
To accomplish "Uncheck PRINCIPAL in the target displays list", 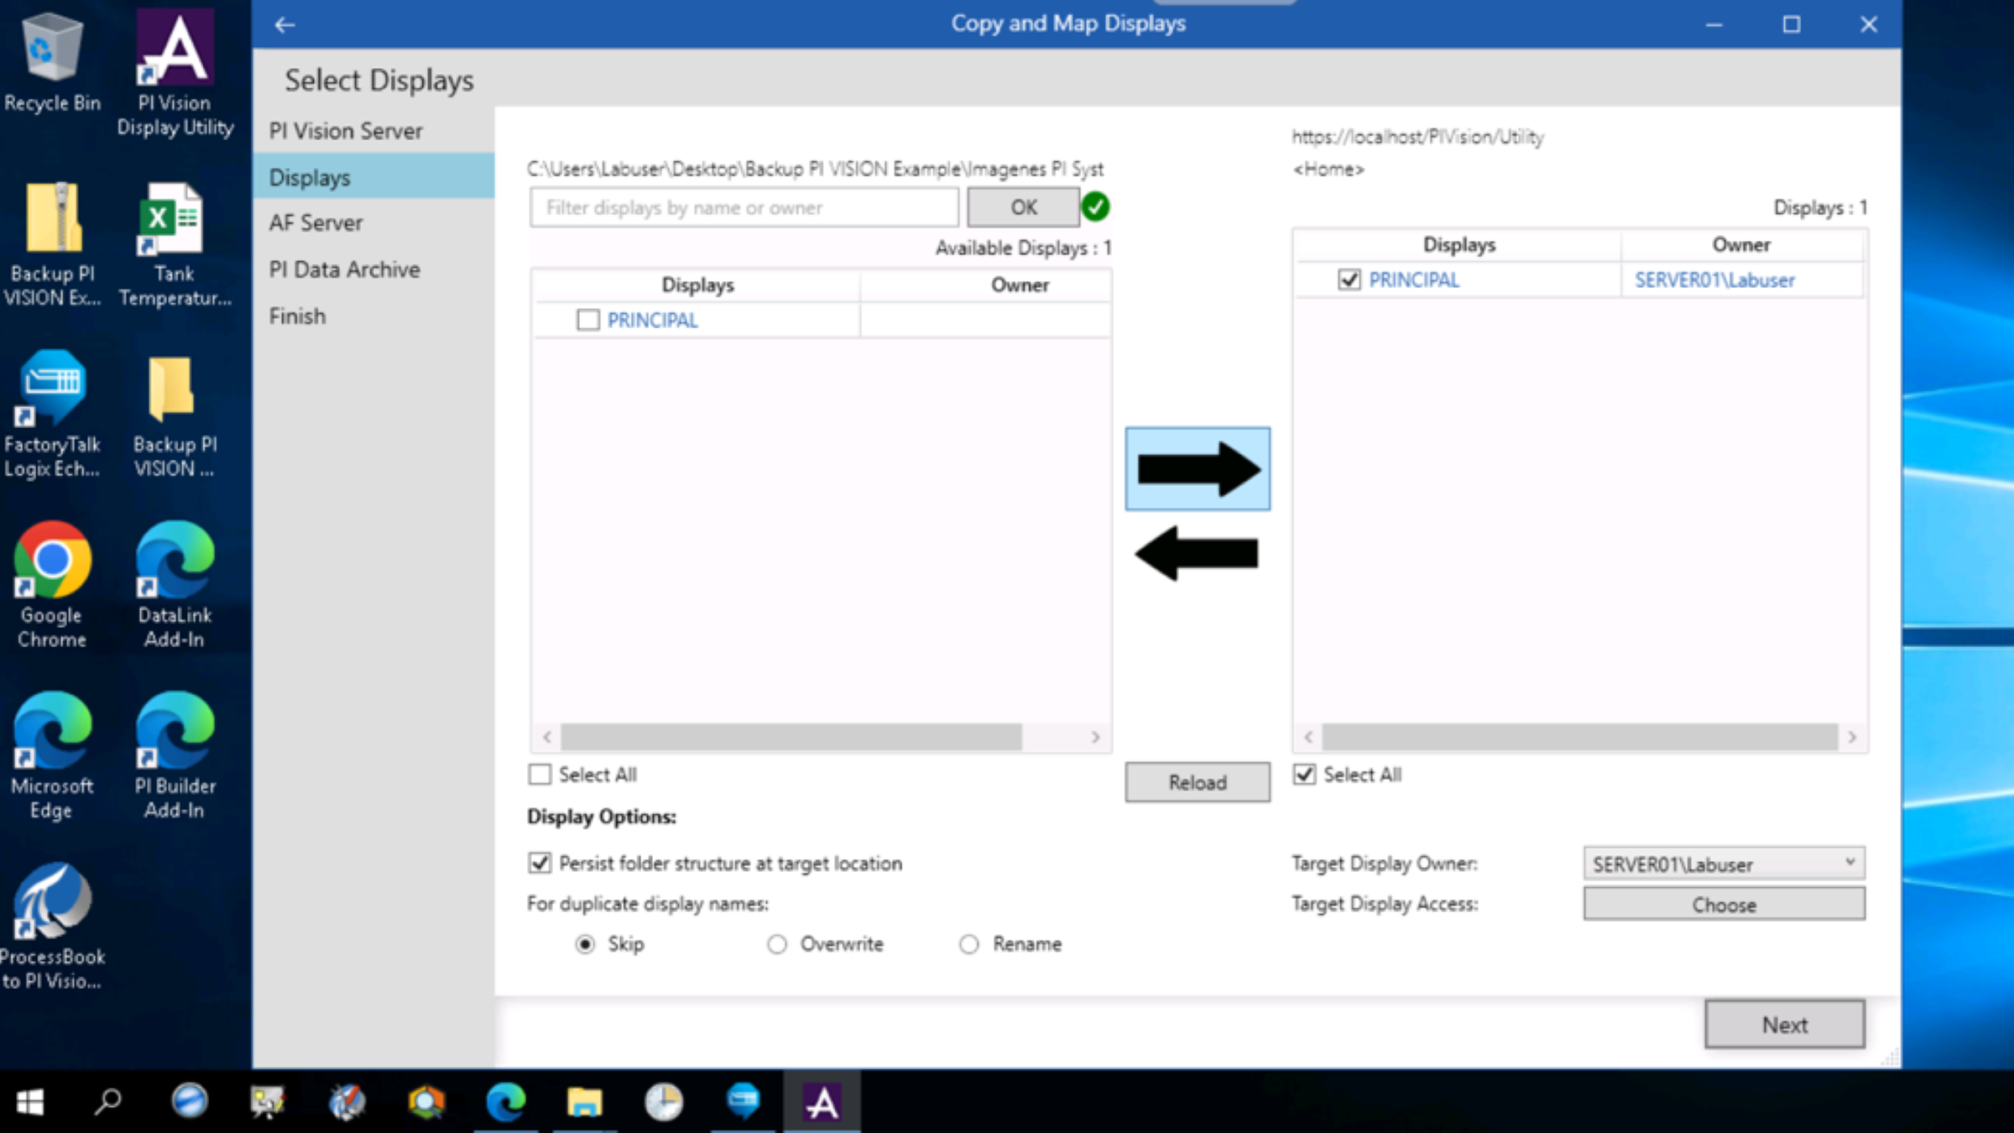I will point(1349,279).
